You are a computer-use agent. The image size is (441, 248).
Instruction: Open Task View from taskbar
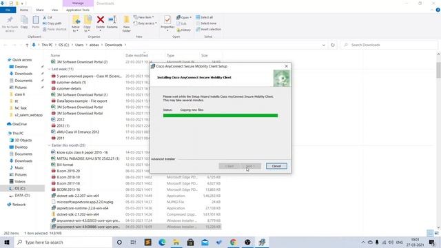pyautogui.click(x=133, y=242)
